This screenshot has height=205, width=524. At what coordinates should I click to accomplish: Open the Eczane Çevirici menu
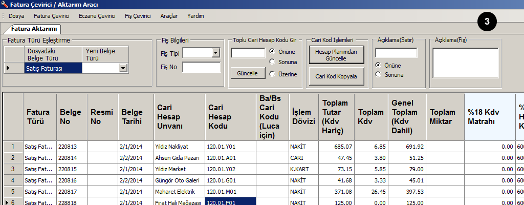point(97,16)
